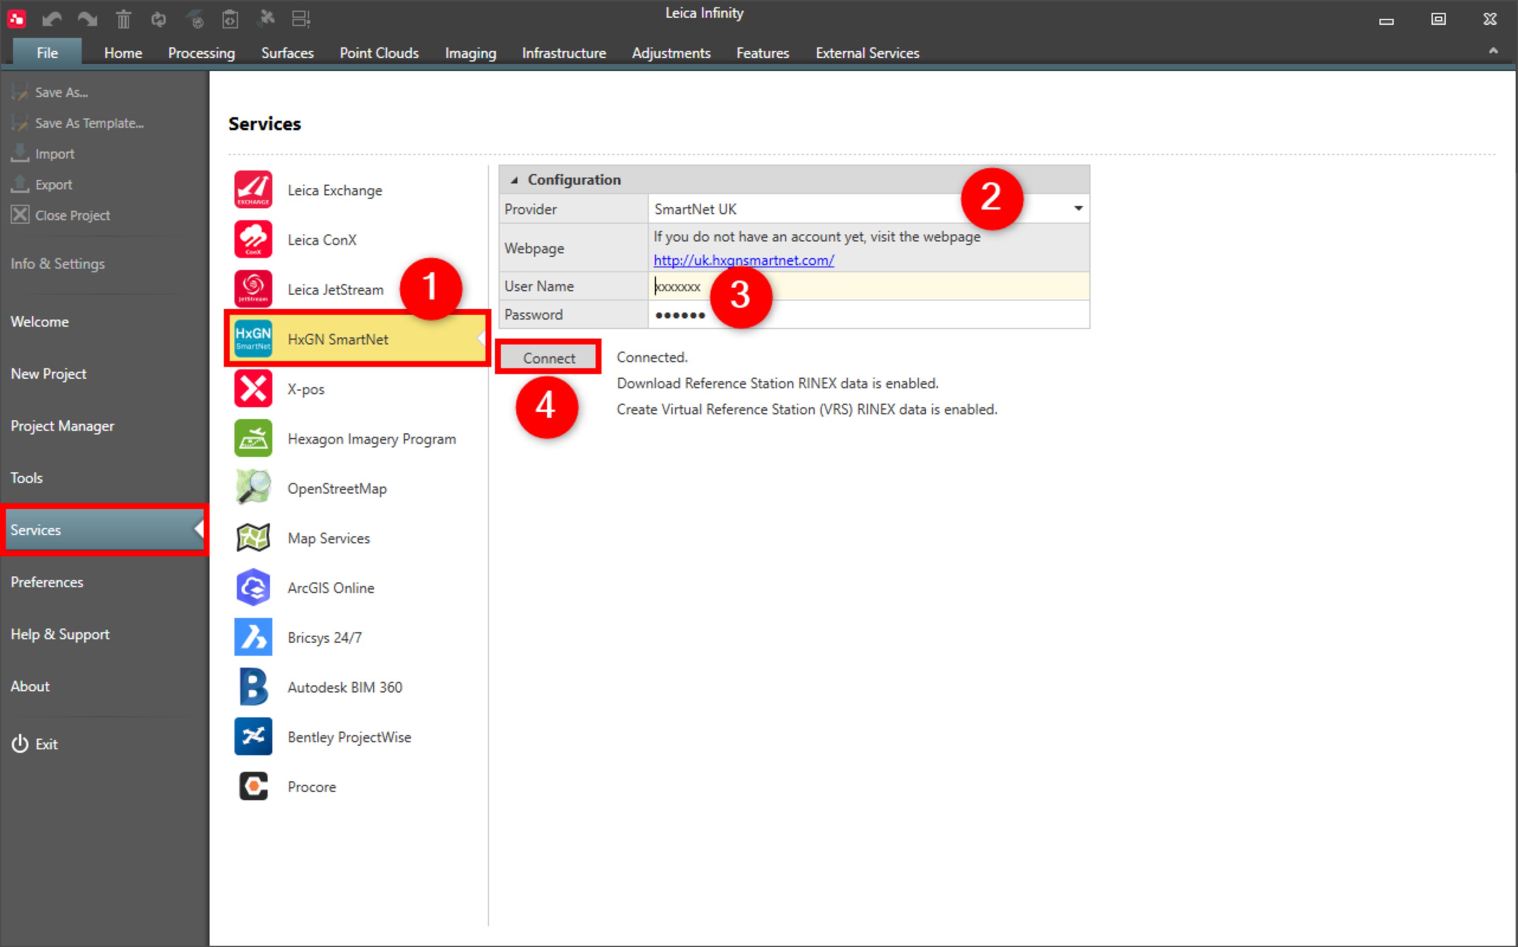The height and width of the screenshot is (947, 1518).
Task: Select the Map Services icon
Action: pos(253,538)
